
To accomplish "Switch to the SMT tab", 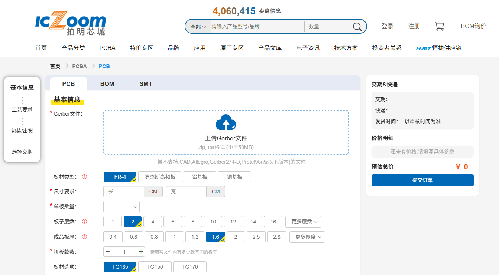I will [146, 84].
